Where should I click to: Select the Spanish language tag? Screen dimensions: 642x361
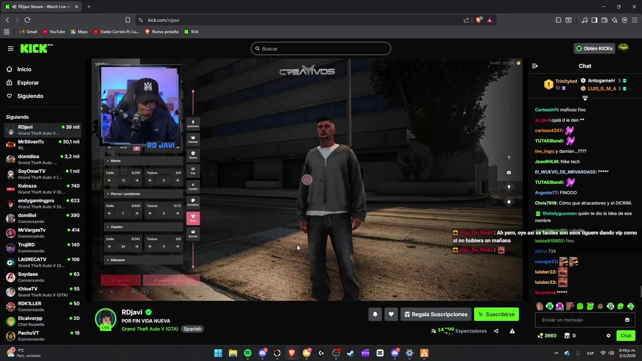click(192, 329)
